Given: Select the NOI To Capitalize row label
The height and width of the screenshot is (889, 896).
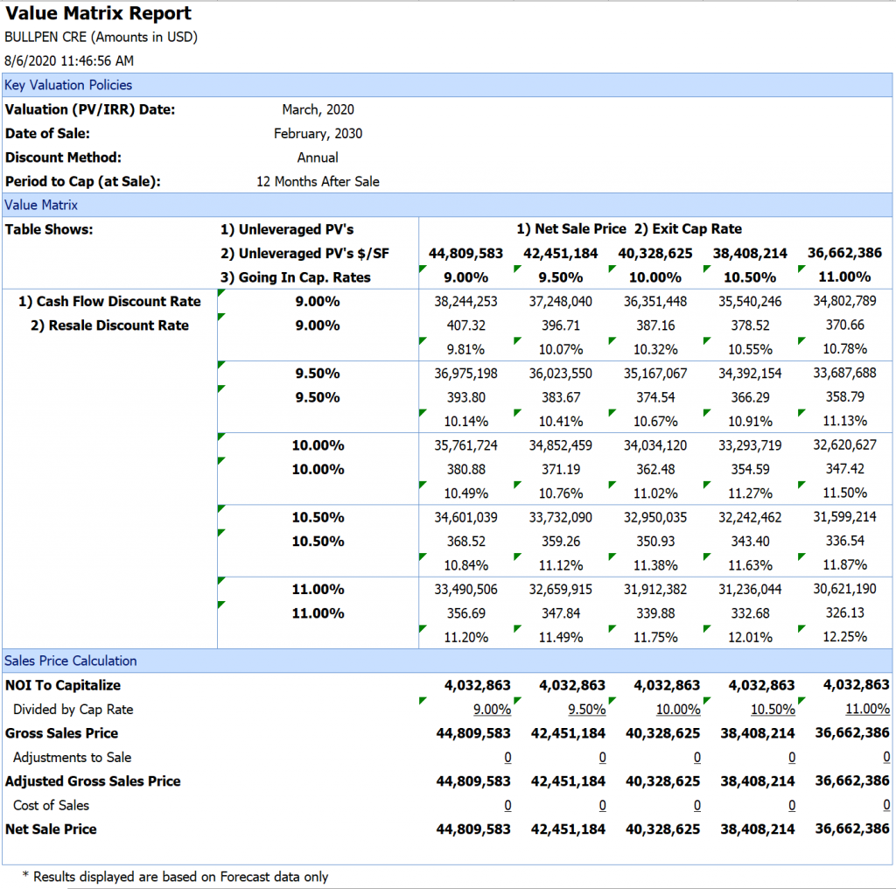Looking at the screenshot, I should click(63, 686).
